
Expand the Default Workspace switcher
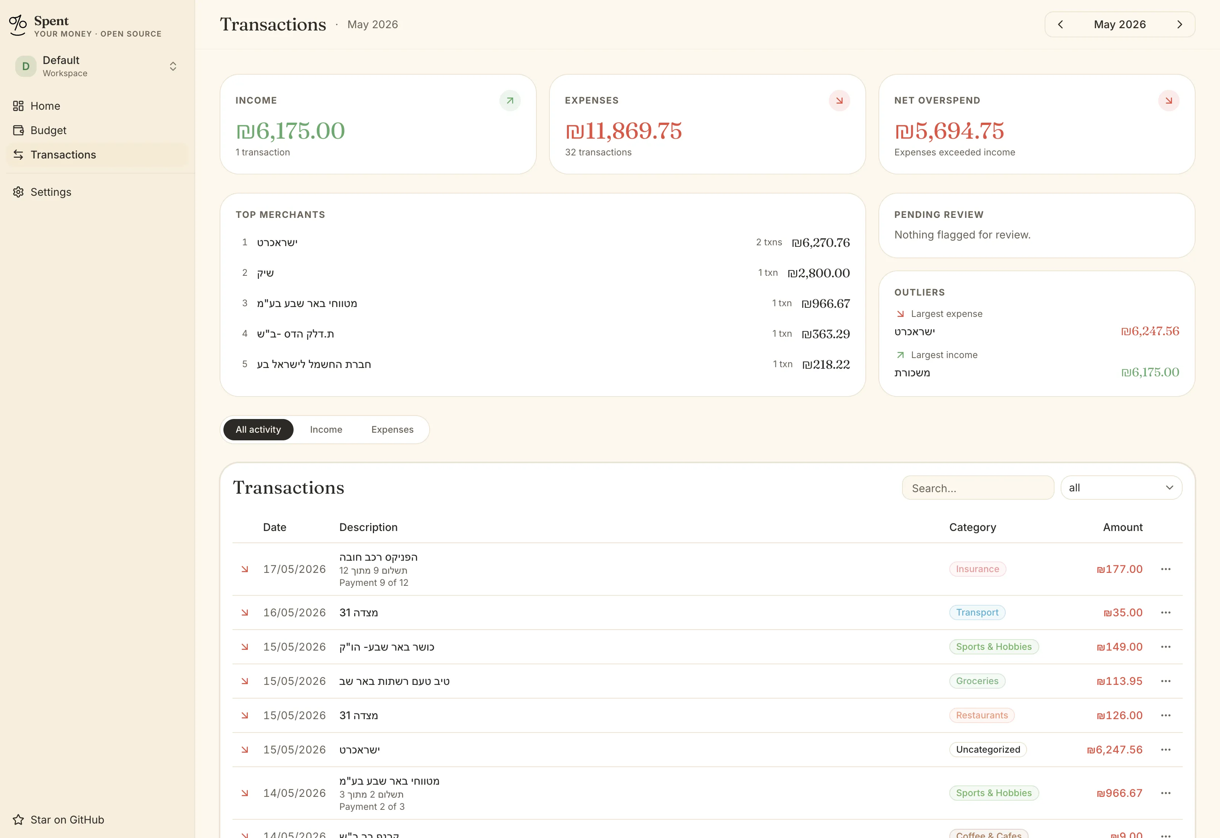97,67
